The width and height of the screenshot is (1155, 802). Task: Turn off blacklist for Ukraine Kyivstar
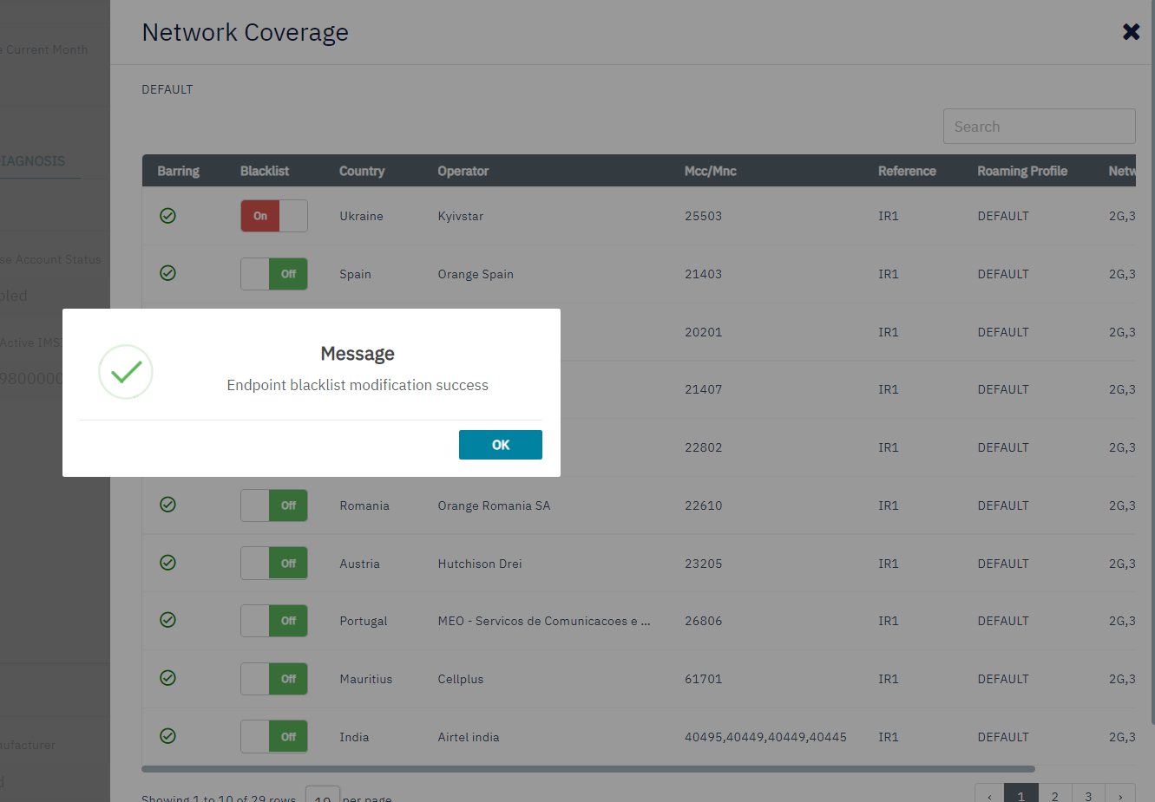pos(273,216)
